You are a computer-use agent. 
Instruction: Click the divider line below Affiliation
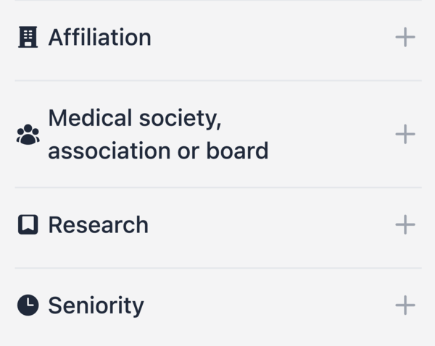(217, 80)
